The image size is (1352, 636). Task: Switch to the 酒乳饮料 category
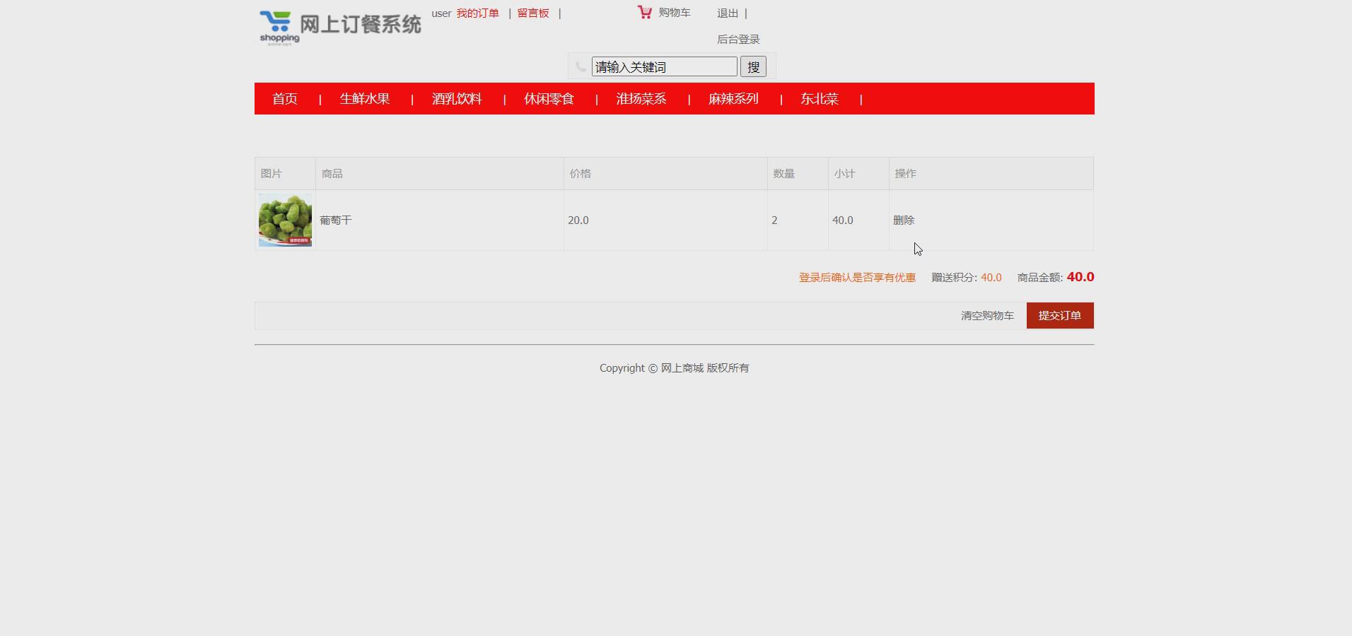pyautogui.click(x=457, y=99)
